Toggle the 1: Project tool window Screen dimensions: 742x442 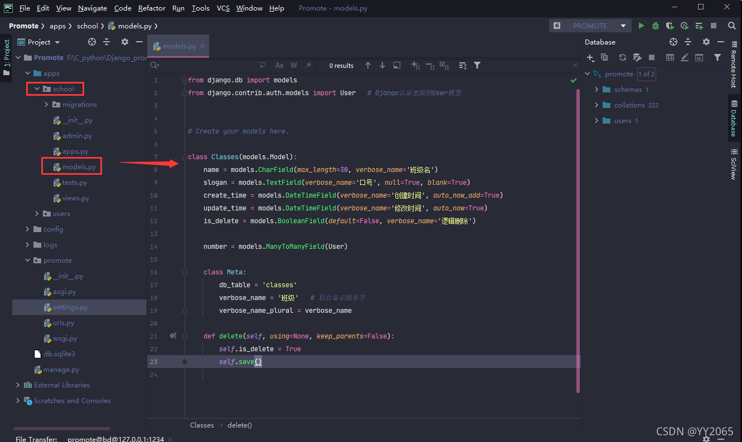7,57
